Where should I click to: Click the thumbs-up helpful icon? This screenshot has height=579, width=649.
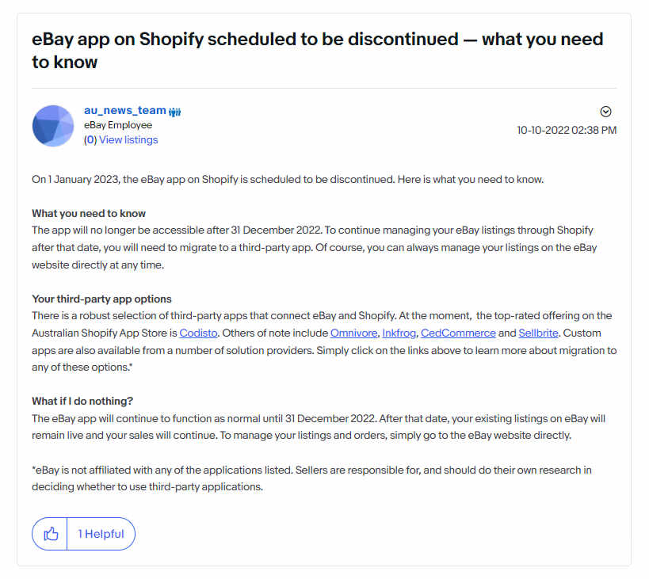tap(51, 535)
